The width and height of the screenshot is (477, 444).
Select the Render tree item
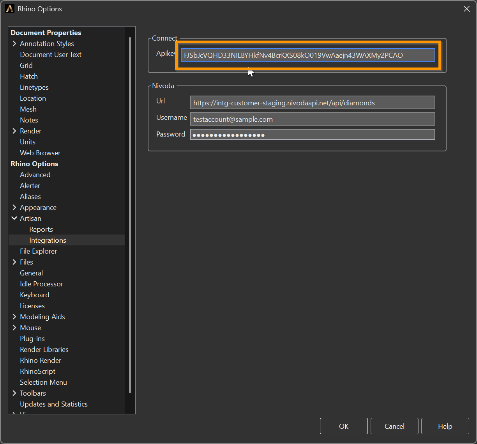[x=30, y=131]
